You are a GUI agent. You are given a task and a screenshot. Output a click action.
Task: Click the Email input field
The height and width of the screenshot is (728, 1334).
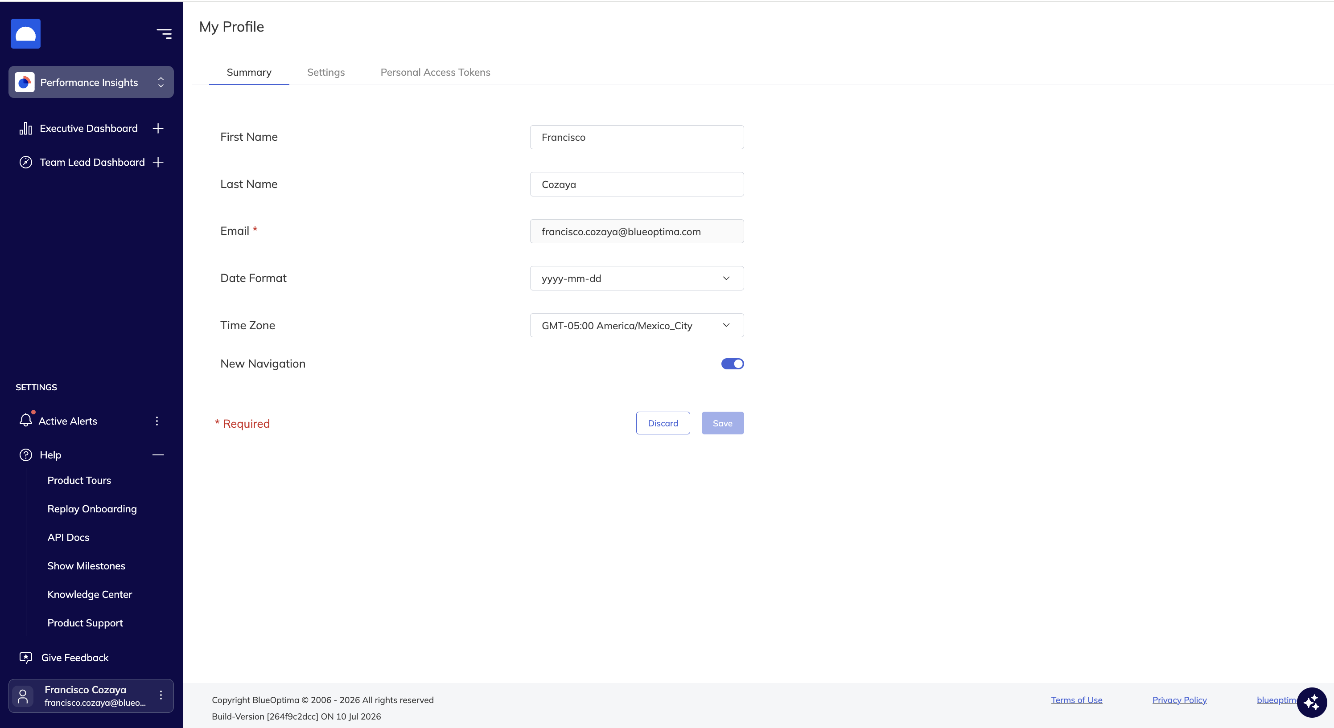pyautogui.click(x=636, y=231)
